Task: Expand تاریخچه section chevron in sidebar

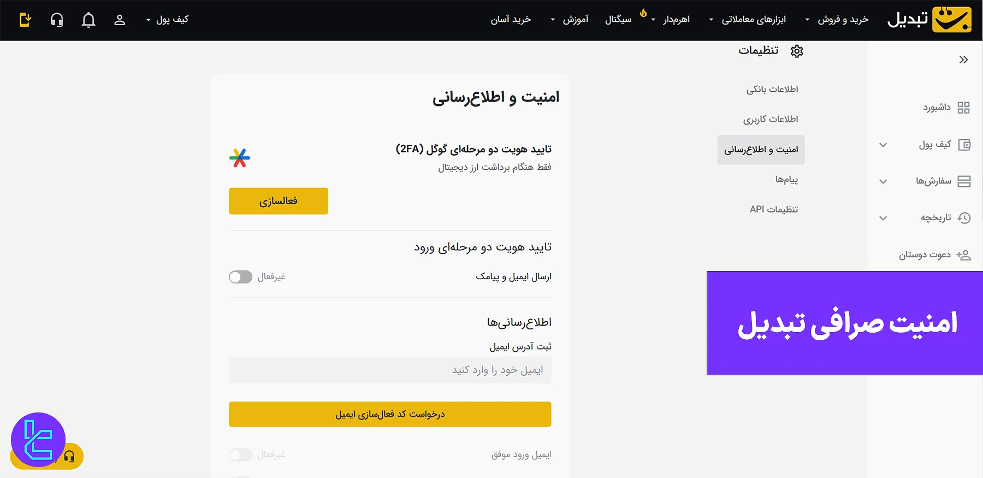Action: click(883, 219)
